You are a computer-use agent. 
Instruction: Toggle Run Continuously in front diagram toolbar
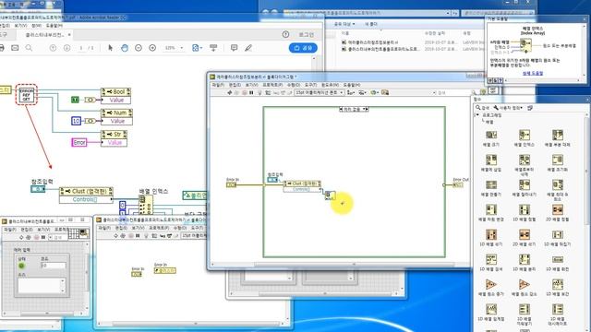tap(236, 92)
